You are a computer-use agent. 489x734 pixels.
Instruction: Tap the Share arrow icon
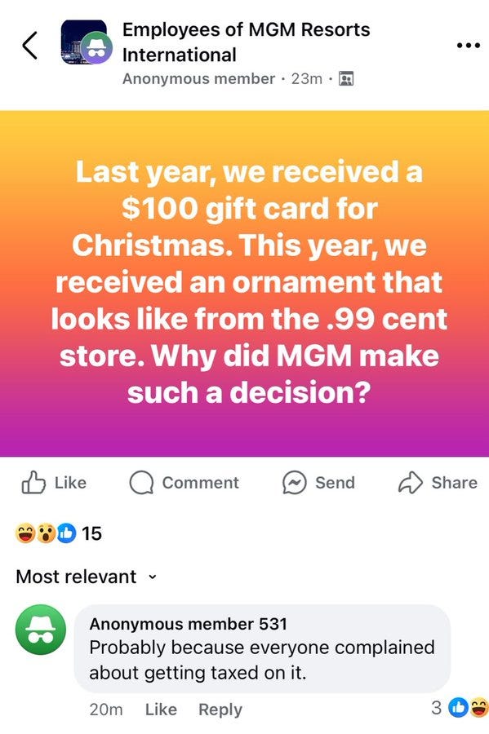411,483
